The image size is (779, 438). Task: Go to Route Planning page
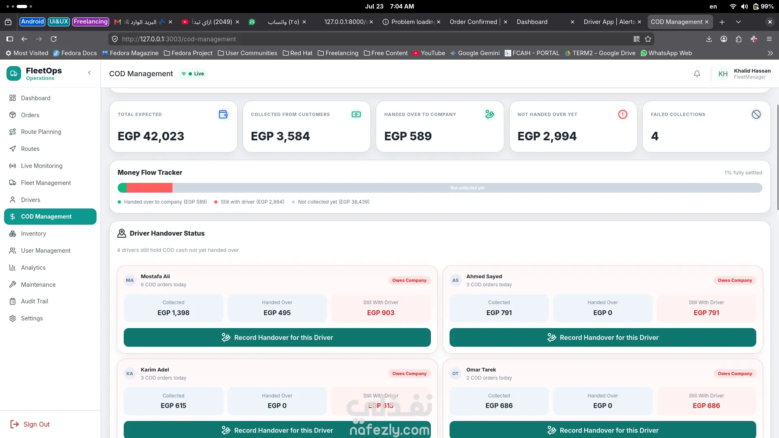(50, 132)
